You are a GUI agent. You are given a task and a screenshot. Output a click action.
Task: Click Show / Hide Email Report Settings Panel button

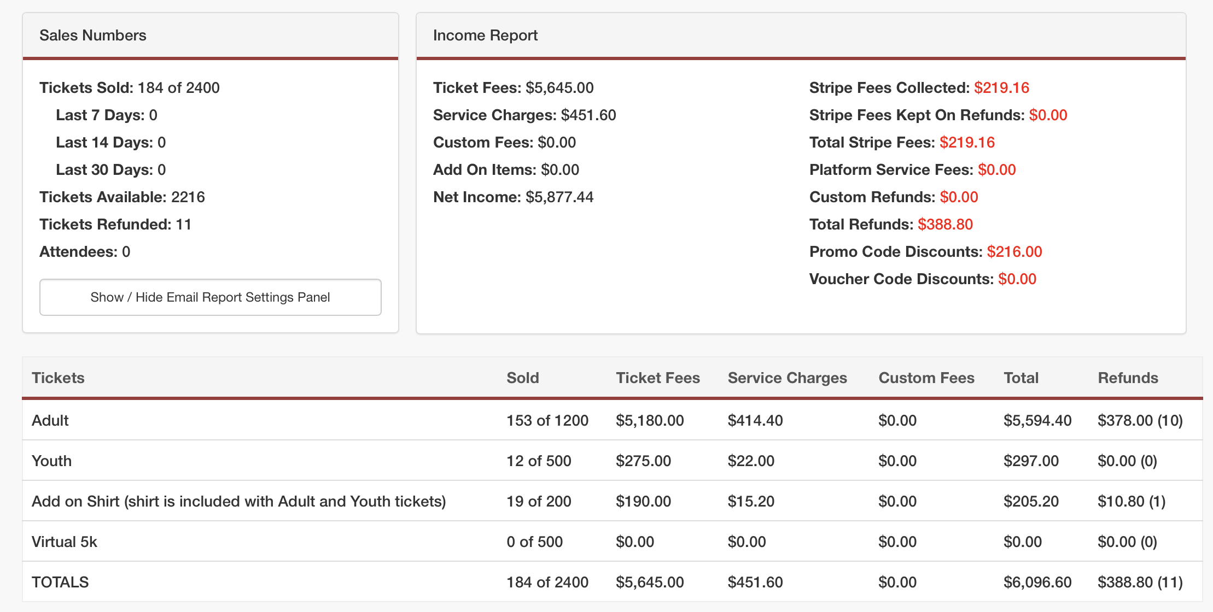pos(210,297)
